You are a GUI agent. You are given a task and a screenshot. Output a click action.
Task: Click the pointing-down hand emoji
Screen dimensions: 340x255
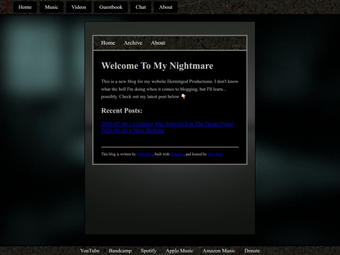[183, 96]
